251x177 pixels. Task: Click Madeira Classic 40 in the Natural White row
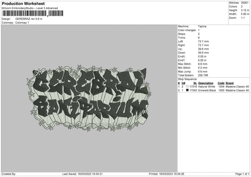(x=237, y=86)
